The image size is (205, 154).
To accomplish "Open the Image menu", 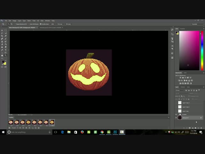I will pos(14,21).
